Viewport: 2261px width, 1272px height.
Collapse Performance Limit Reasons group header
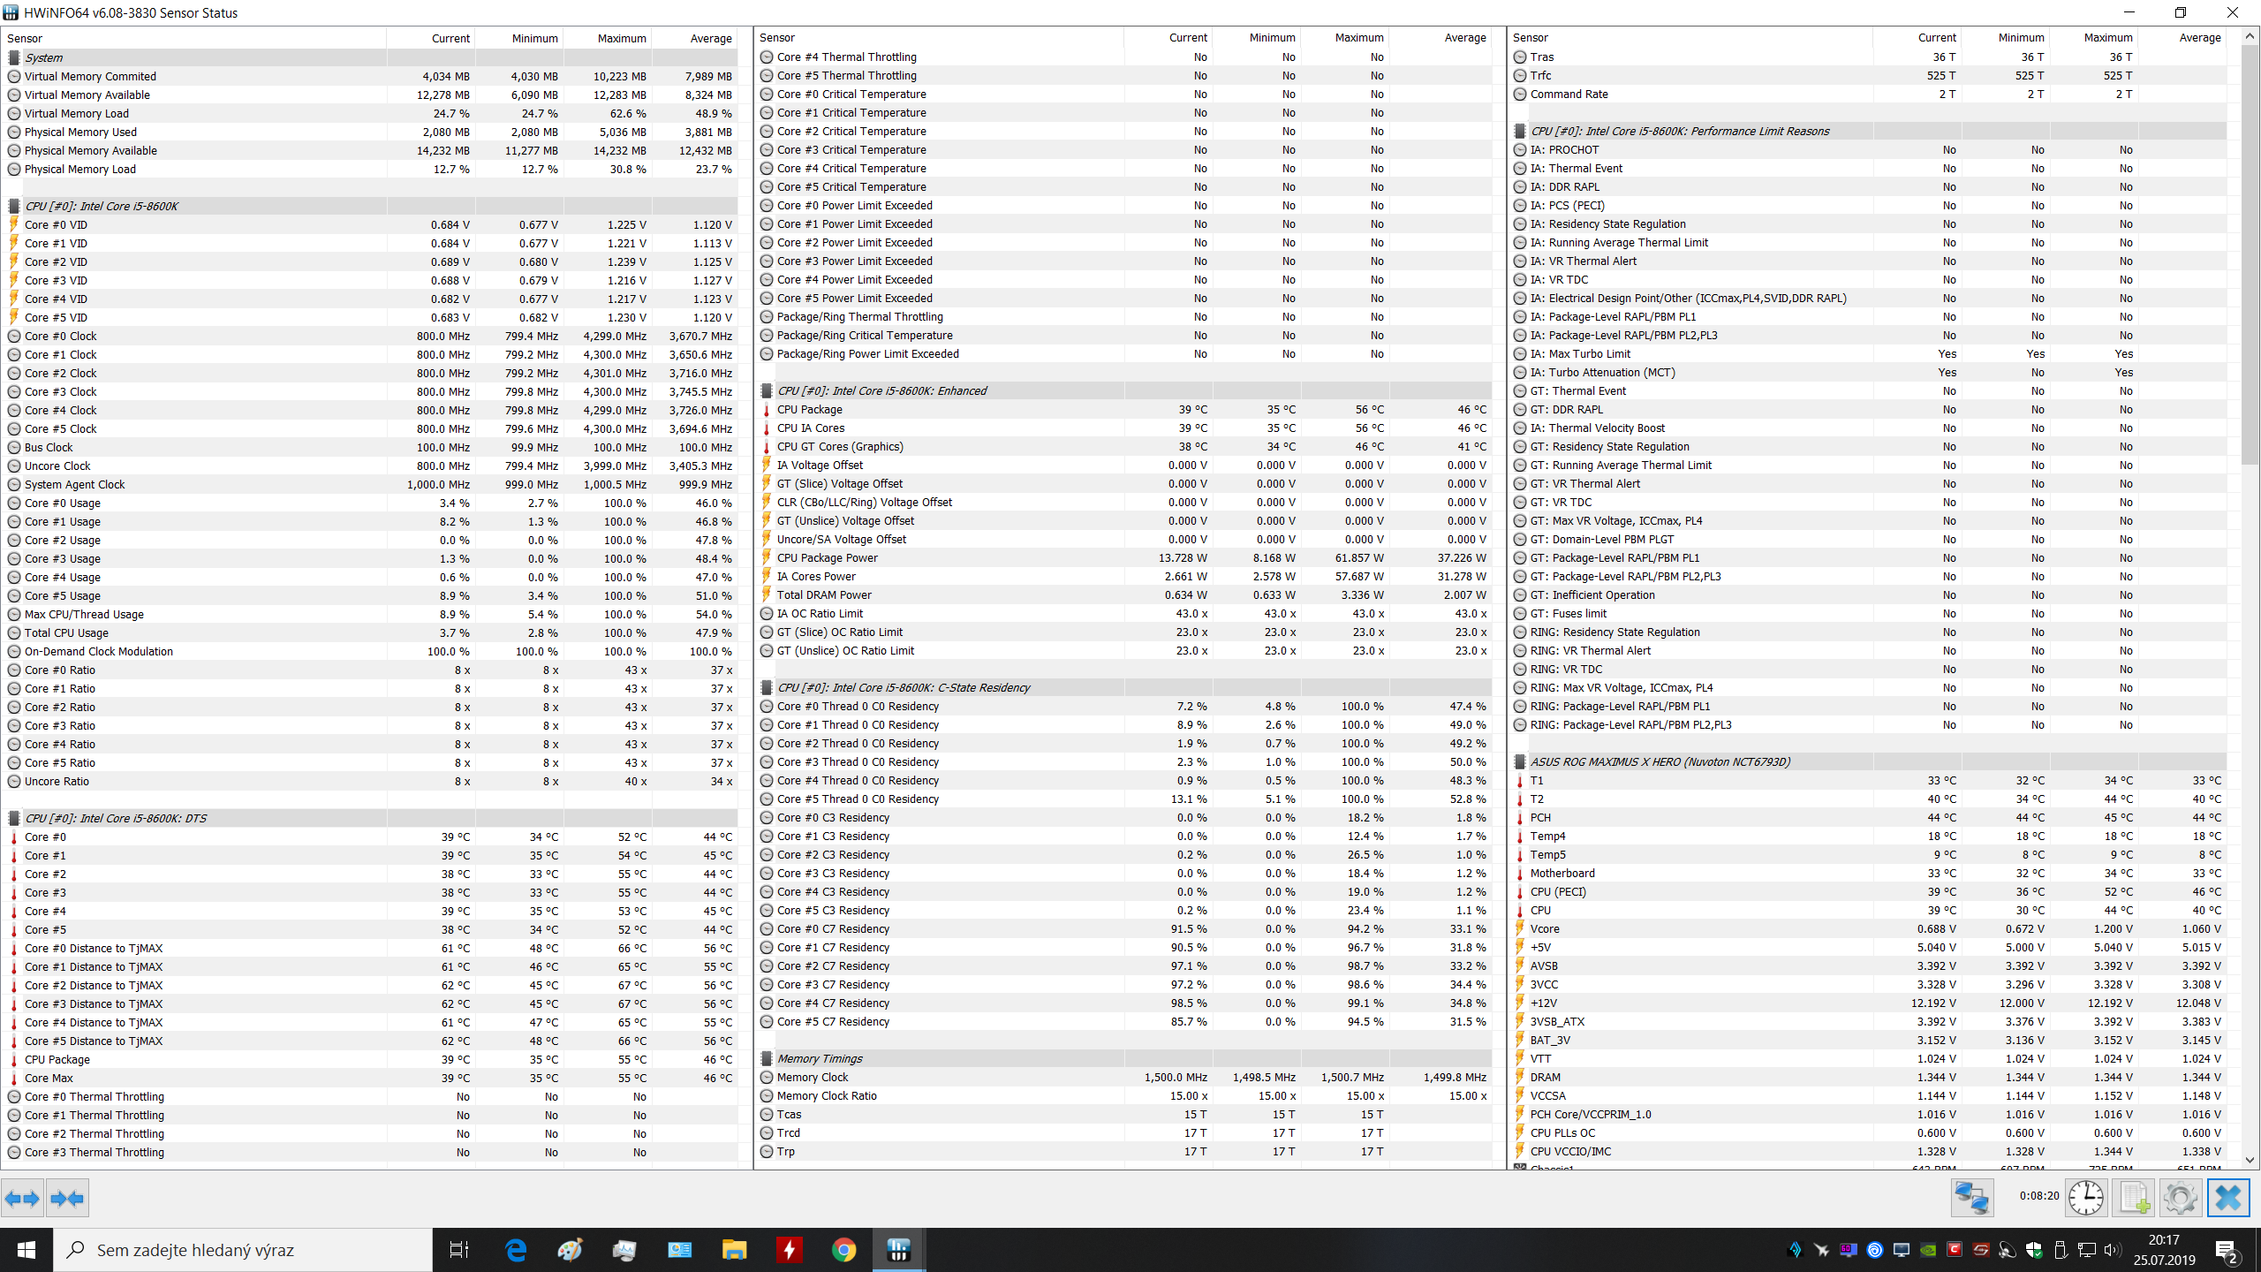(1679, 131)
